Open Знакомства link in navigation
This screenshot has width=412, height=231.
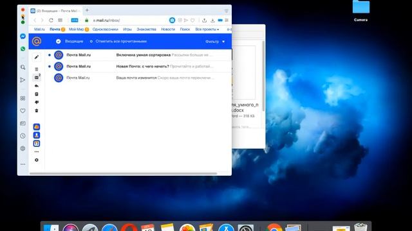pos(146,30)
